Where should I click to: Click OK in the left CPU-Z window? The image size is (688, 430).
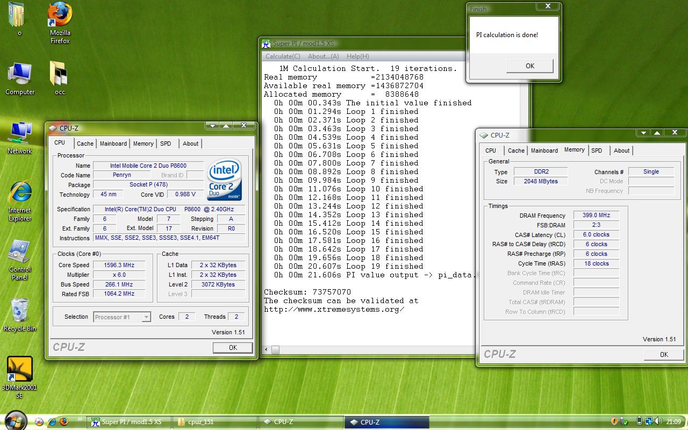[x=233, y=347]
